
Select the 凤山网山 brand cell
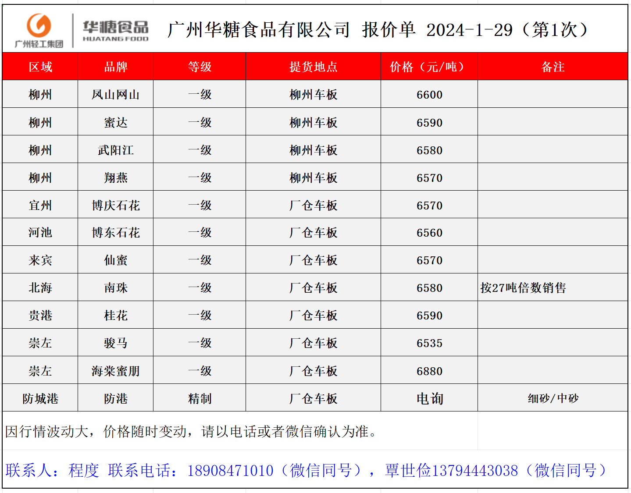[x=116, y=95]
